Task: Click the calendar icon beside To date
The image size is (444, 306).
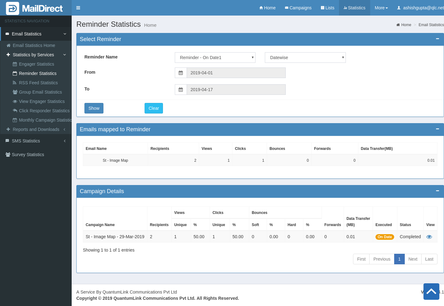Action: coord(181,90)
